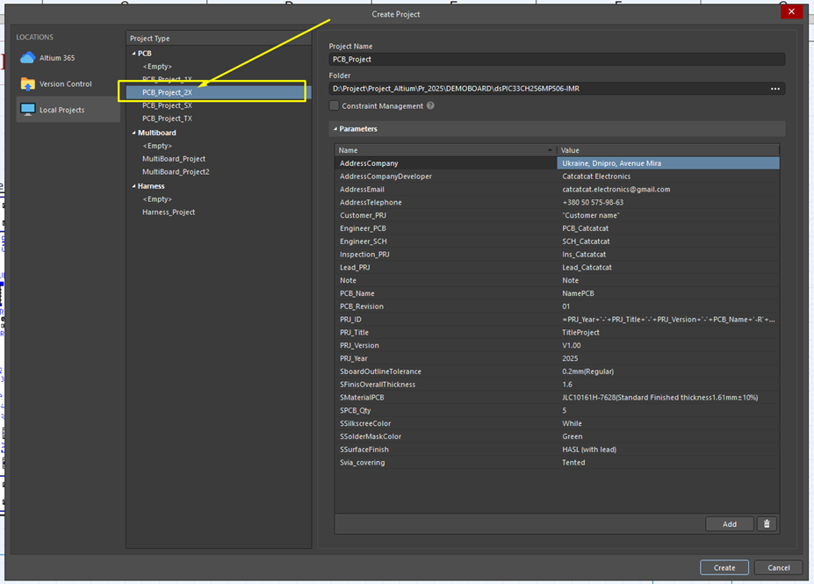
Task: Choose the Harness_Project template
Action: (x=169, y=212)
